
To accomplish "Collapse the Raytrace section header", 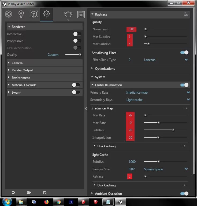I will click(x=140, y=14).
